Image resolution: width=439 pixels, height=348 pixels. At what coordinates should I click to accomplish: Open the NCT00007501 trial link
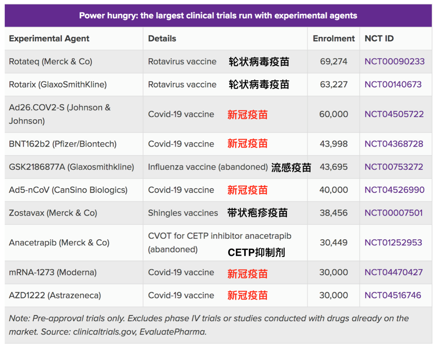click(394, 213)
